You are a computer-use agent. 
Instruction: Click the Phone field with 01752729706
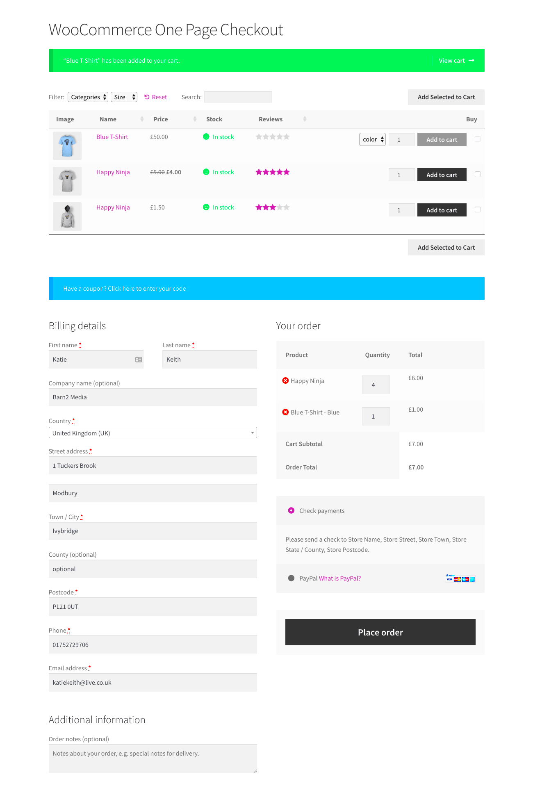click(153, 645)
